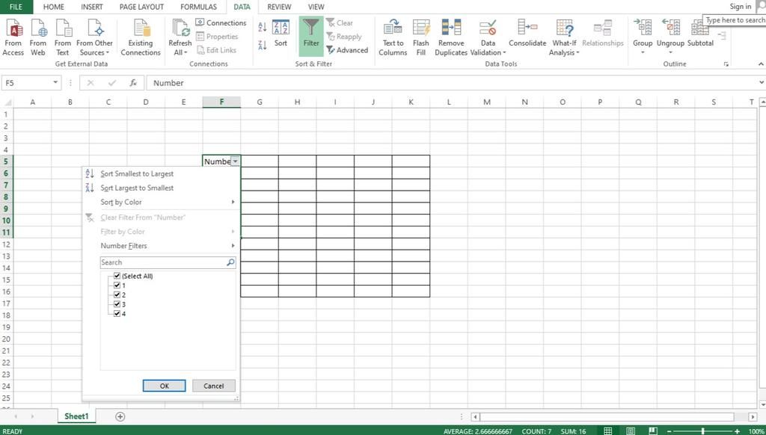Image resolution: width=766 pixels, height=435 pixels.
Task: Open the FILE tab
Action: tap(16, 7)
